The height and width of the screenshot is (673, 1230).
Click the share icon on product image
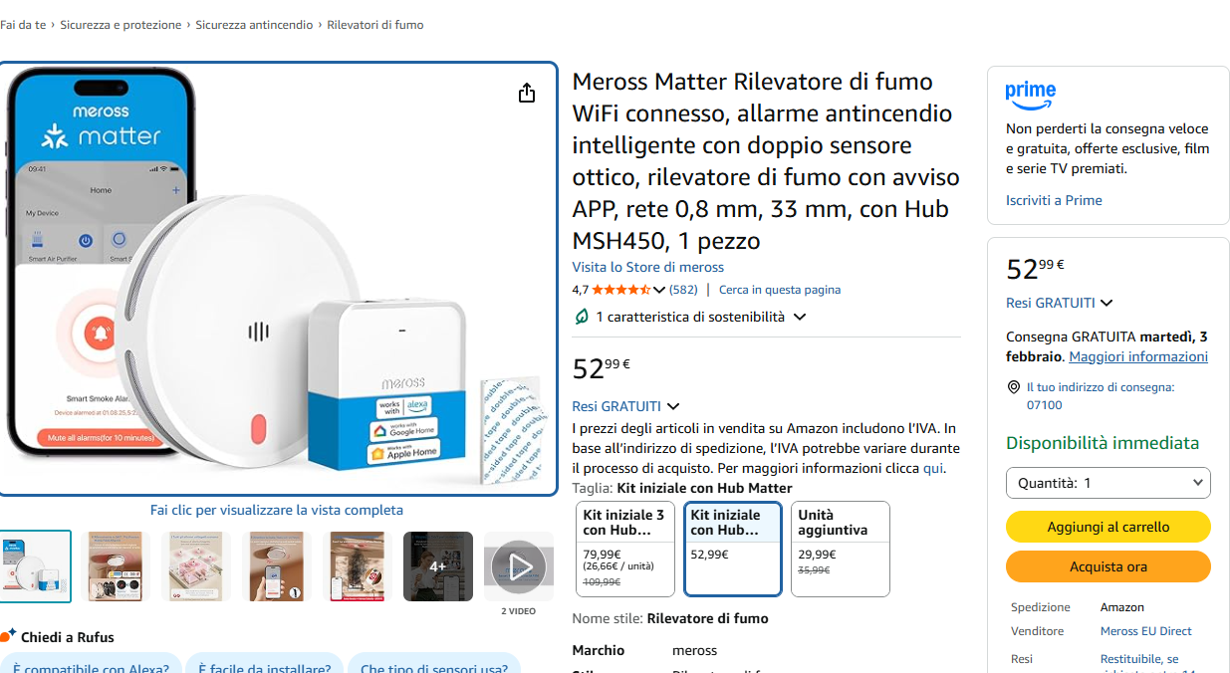point(527,93)
